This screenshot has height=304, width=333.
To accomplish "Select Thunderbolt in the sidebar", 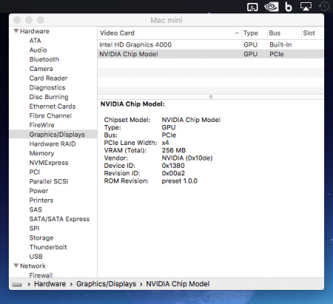I will [48, 247].
